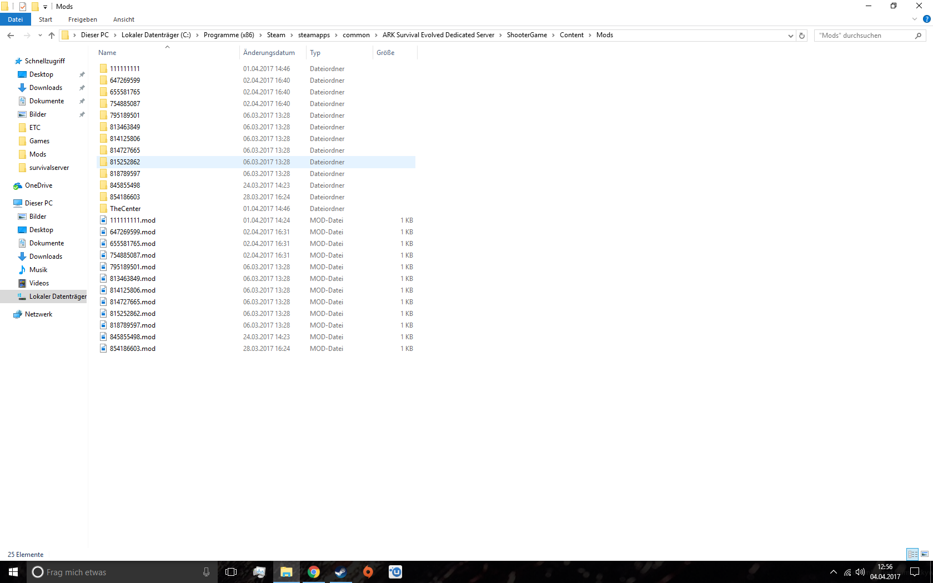The width and height of the screenshot is (933, 583).
Task: Open File Explorer taskbar icon
Action: 287,572
